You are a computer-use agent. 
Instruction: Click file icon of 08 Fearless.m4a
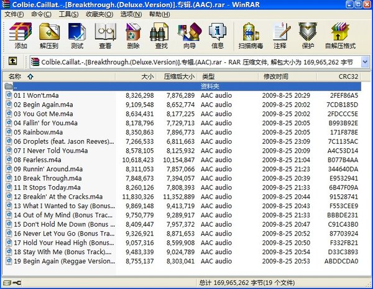point(9,159)
